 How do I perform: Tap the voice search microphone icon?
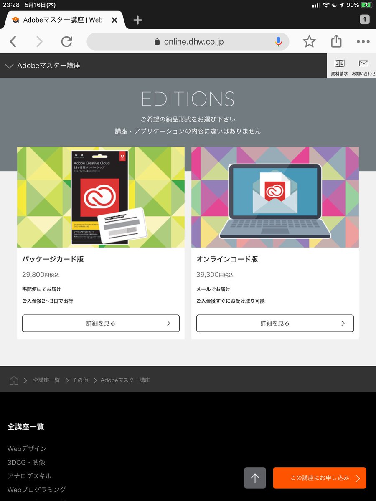click(x=279, y=41)
